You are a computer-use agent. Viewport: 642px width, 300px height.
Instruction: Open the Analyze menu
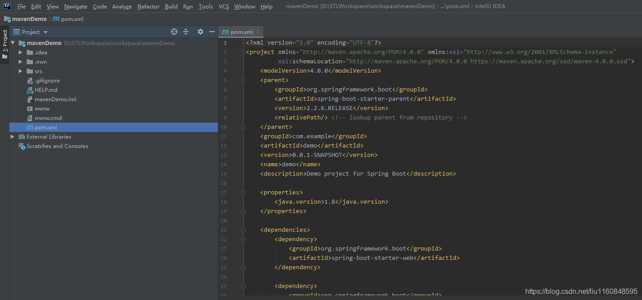[122, 7]
